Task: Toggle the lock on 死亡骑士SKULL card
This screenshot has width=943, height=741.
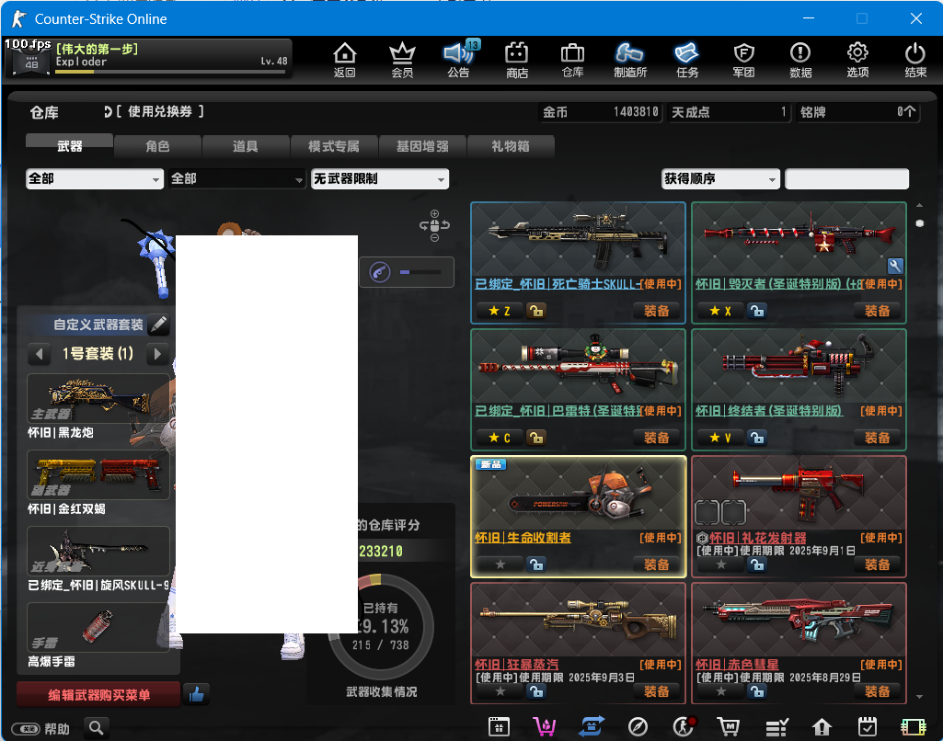Action: pyautogui.click(x=535, y=311)
